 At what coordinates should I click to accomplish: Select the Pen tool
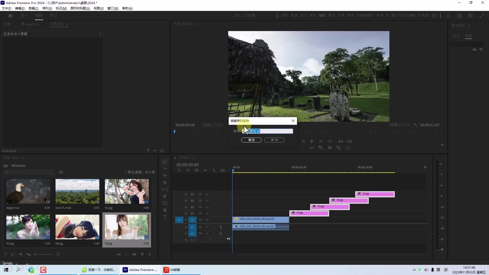(x=165, y=196)
